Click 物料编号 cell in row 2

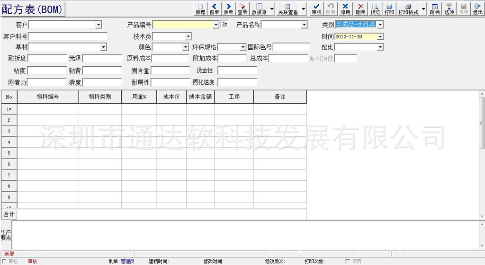pyautogui.click(x=48, y=120)
